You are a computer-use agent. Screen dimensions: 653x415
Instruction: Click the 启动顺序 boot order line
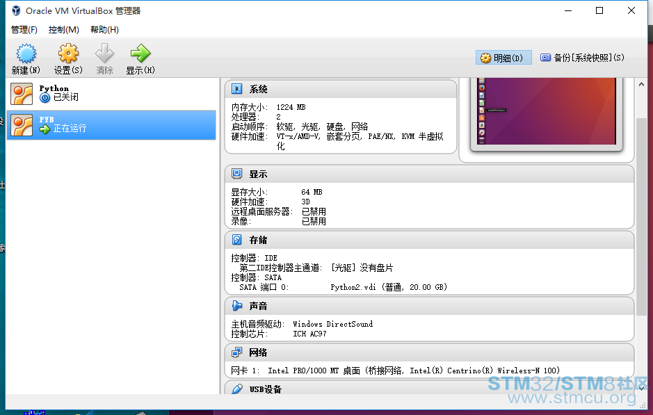pos(300,127)
